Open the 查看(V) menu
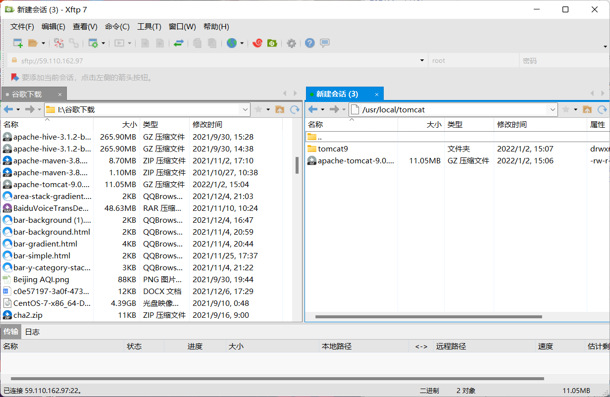The width and height of the screenshot is (610, 397). click(85, 27)
